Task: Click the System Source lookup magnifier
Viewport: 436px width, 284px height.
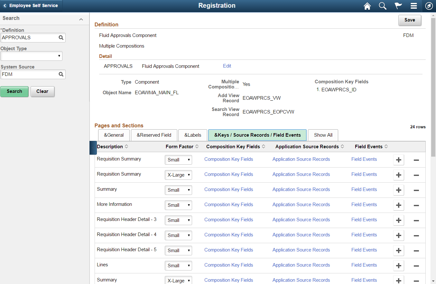Action: (x=61, y=74)
